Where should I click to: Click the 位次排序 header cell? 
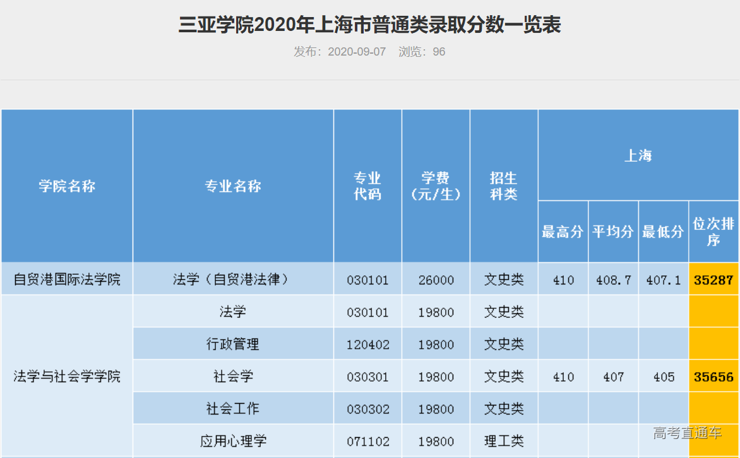click(x=713, y=232)
